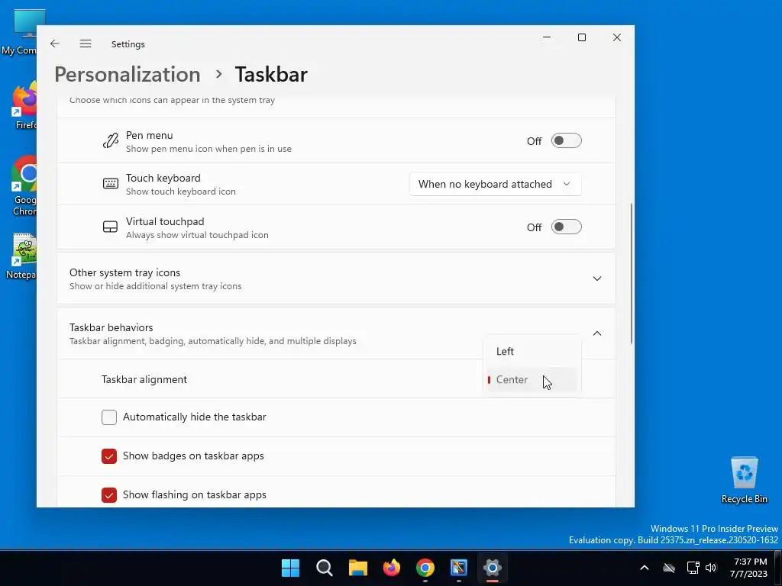Click the cloud sync tray icon

(669, 568)
